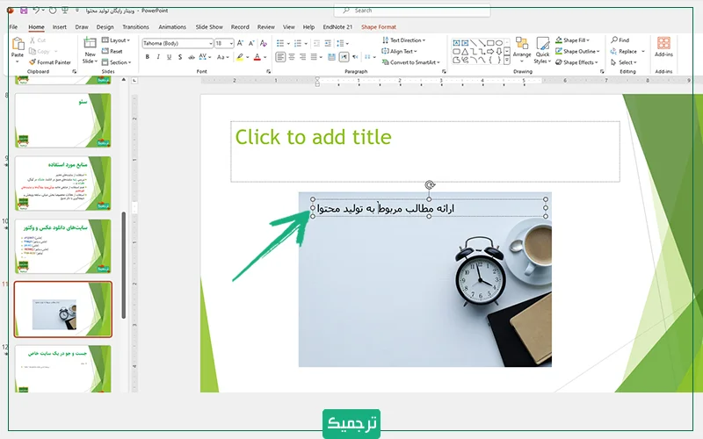Toggle bold formatting
Screen dimensions: 703x439
(148, 57)
